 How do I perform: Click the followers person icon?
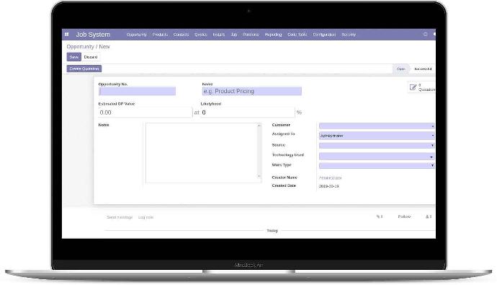[429, 216]
